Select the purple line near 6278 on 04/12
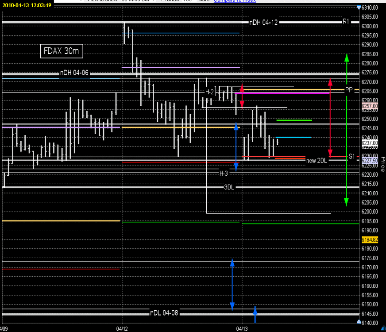386x332 pixels. [181, 67]
